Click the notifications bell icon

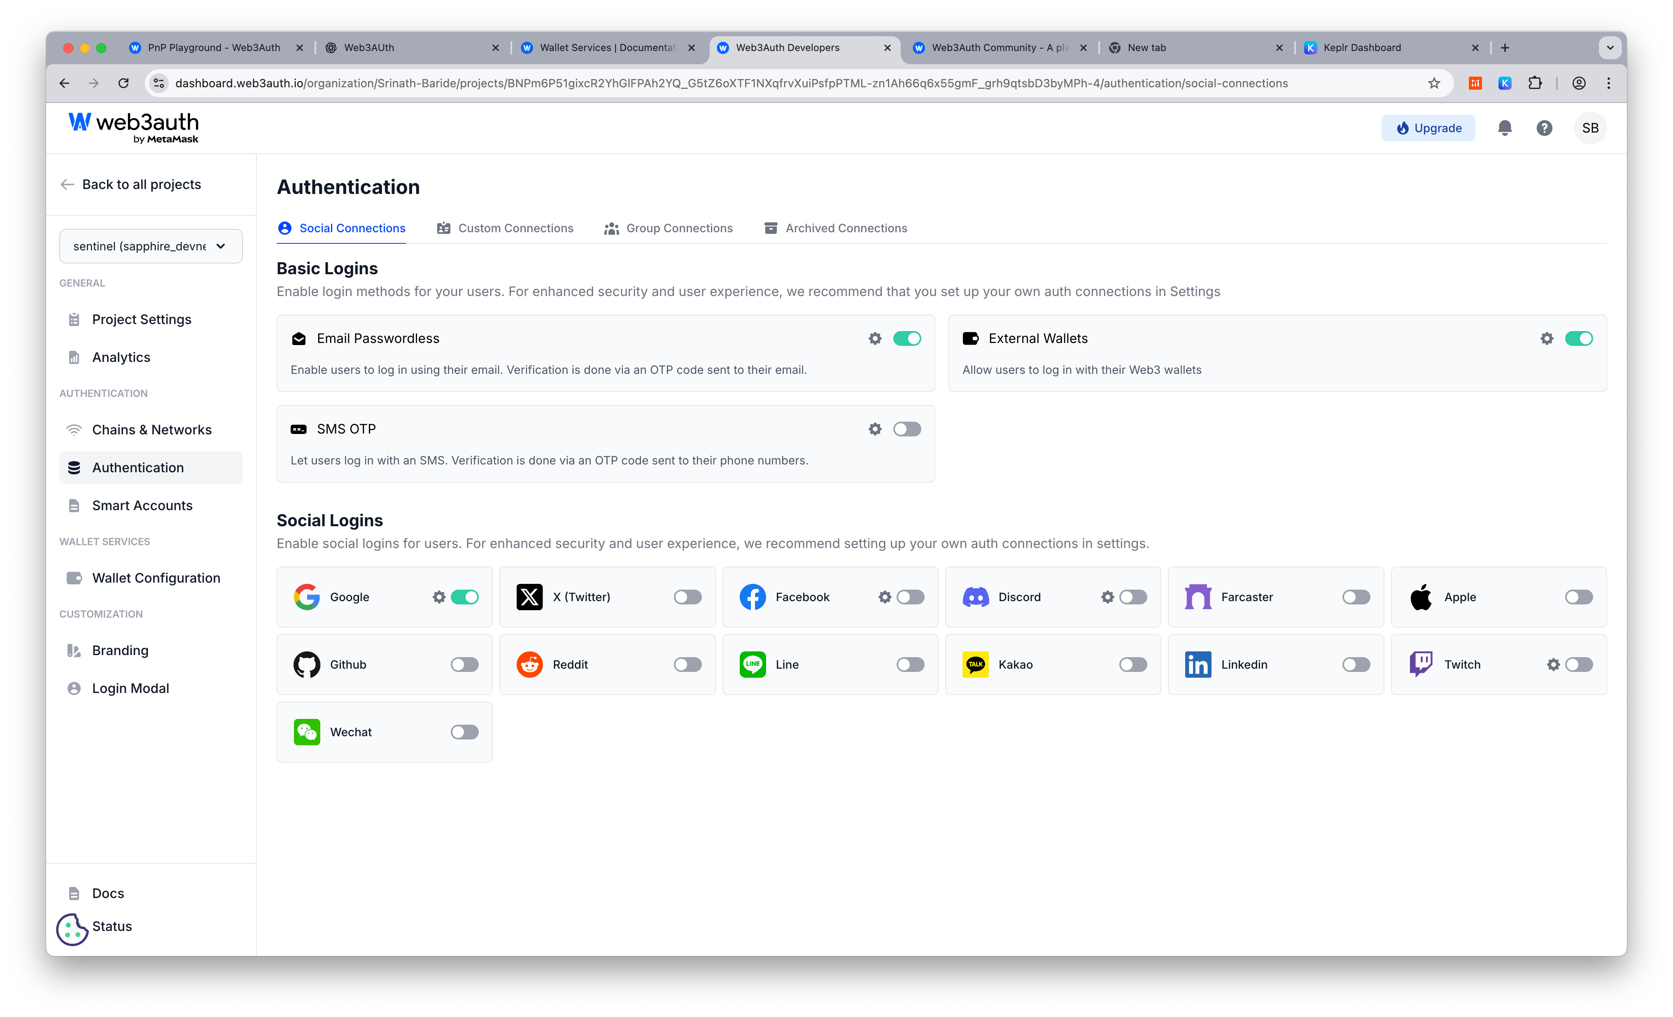(1505, 128)
